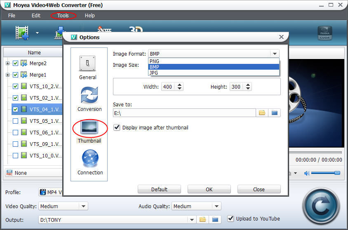This screenshot has height=230, width=348.
Task: Open the File menu
Action: (x=12, y=16)
